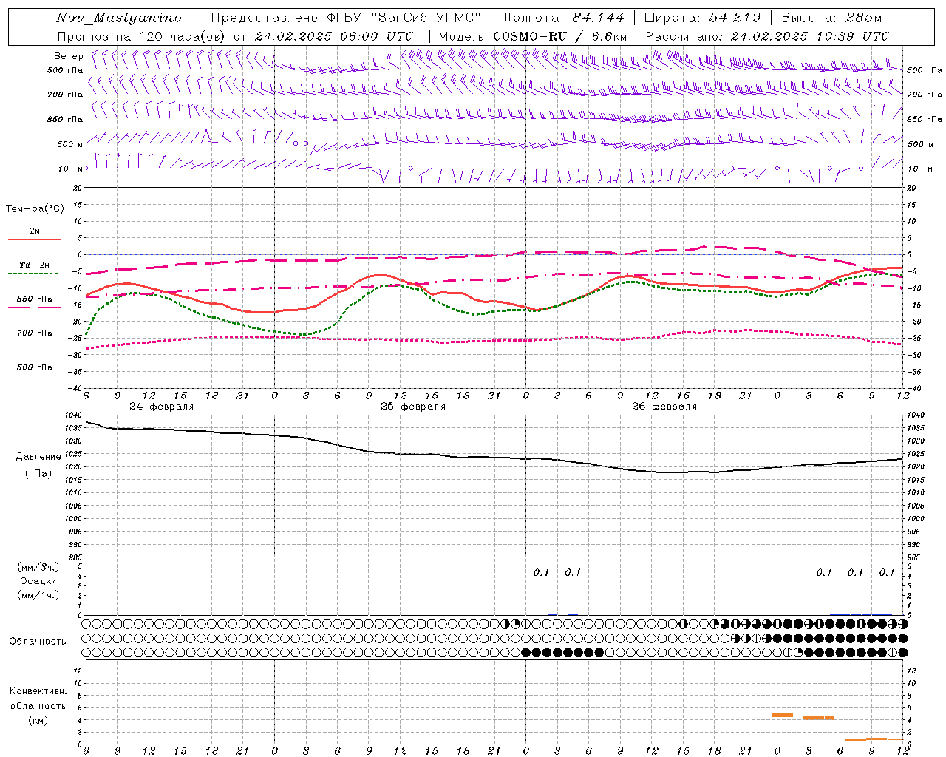Click the 850 гПа temperature legend entry
The height and width of the screenshot is (757, 946).
click(x=35, y=299)
